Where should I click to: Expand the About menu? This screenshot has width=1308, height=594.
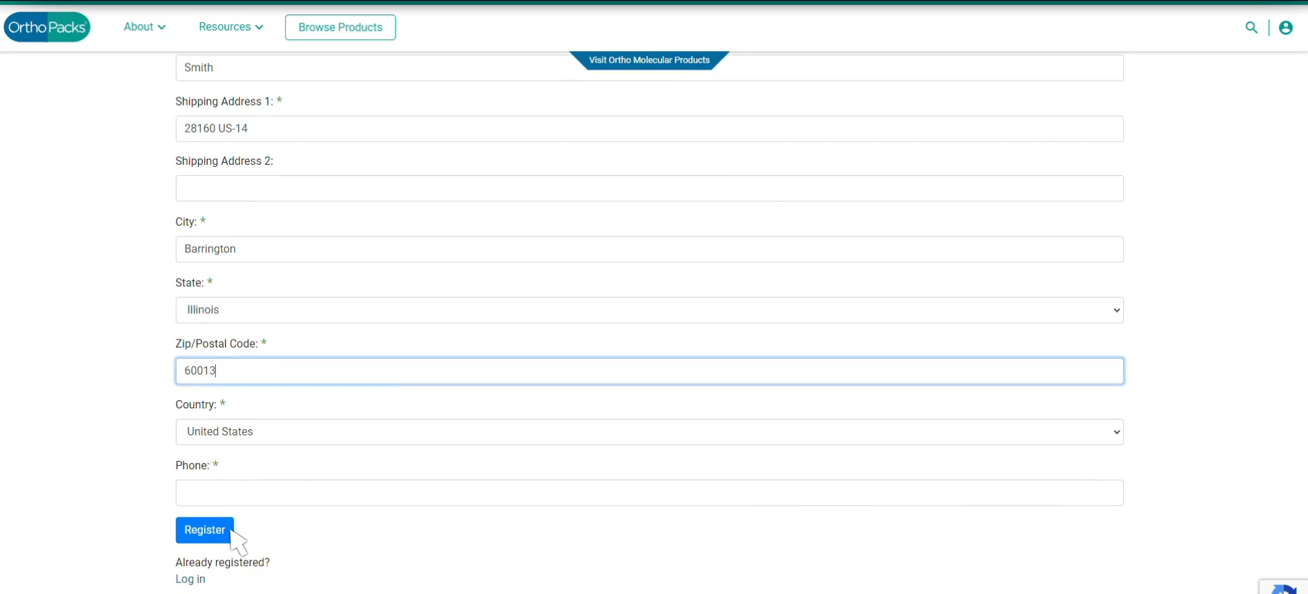pyautogui.click(x=144, y=27)
